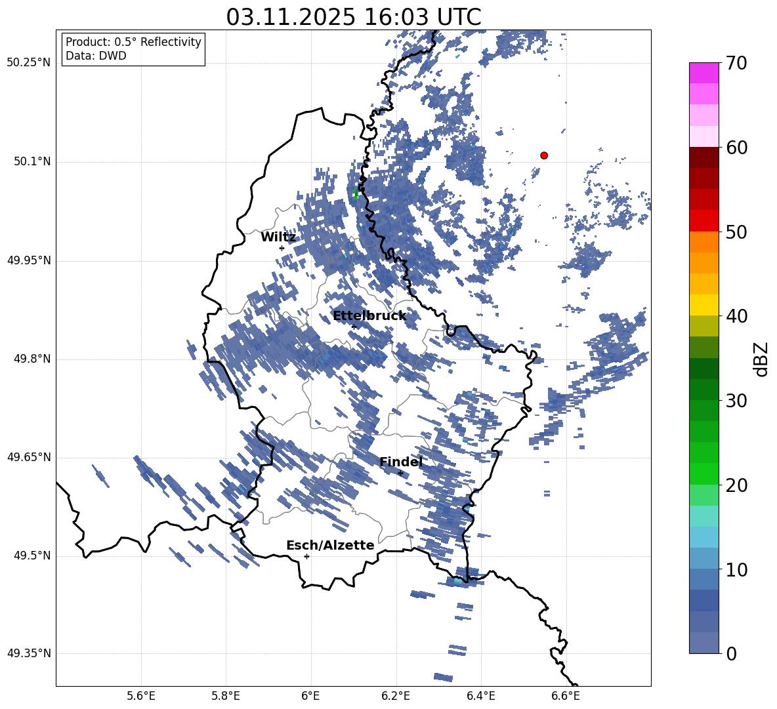Image resolution: width=777 pixels, height=709 pixels.
Task: Click the 6°E longitude label
Action: click(310, 696)
